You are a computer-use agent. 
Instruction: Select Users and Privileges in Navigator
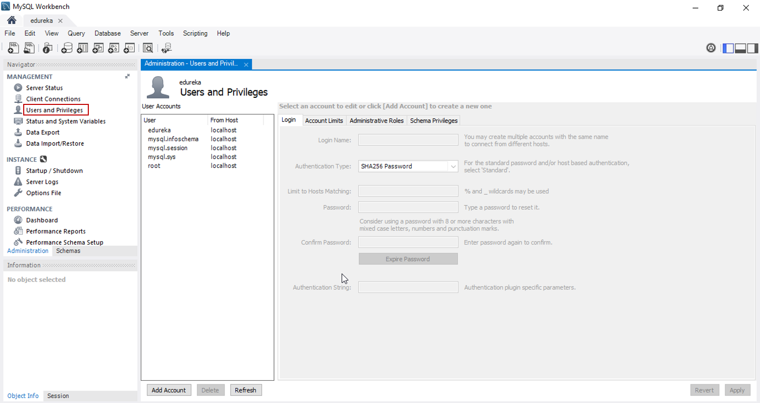coord(55,110)
